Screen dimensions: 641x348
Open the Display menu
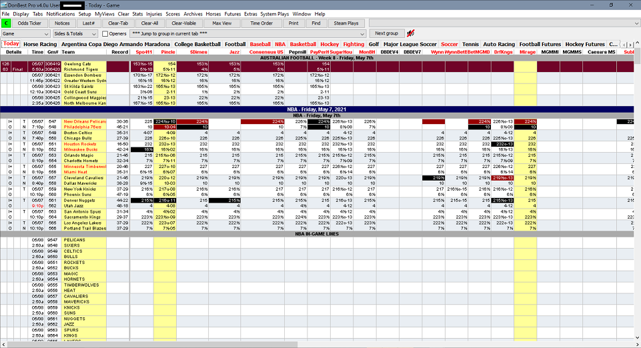click(x=21, y=14)
